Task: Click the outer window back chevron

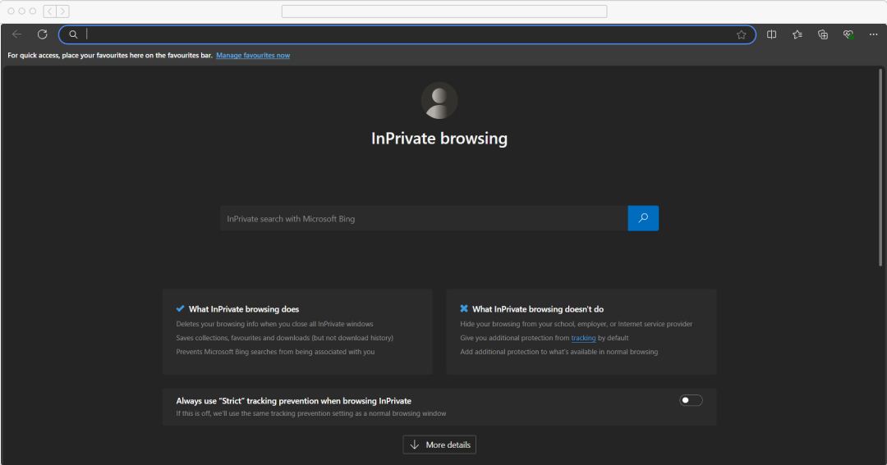Action: click(50, 11)
